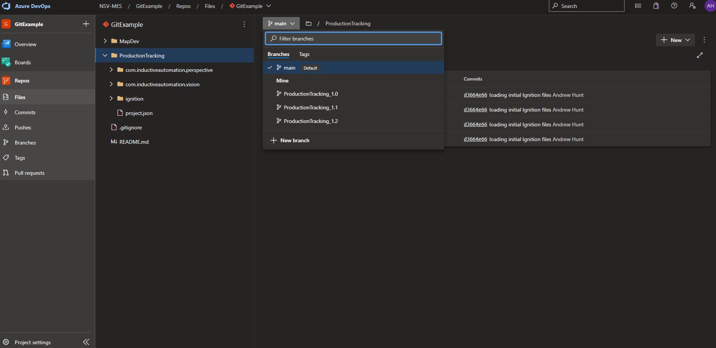This screenshot has width=716, height=348.
Task: Open the main branch selector dropdown
Action: [281, 23]
